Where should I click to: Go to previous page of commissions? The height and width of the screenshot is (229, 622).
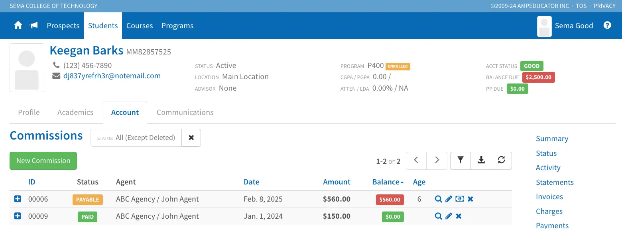416,160
